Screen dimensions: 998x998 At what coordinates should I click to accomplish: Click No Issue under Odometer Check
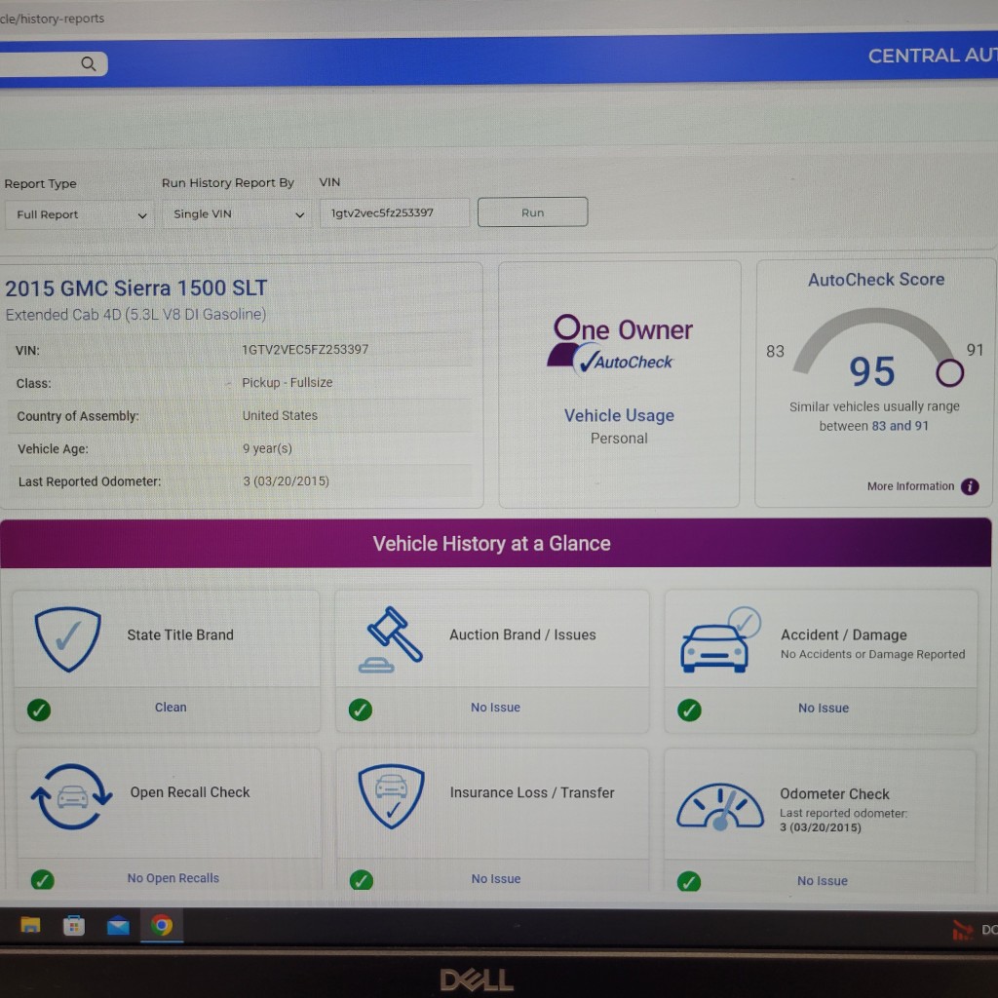(823, 880)
